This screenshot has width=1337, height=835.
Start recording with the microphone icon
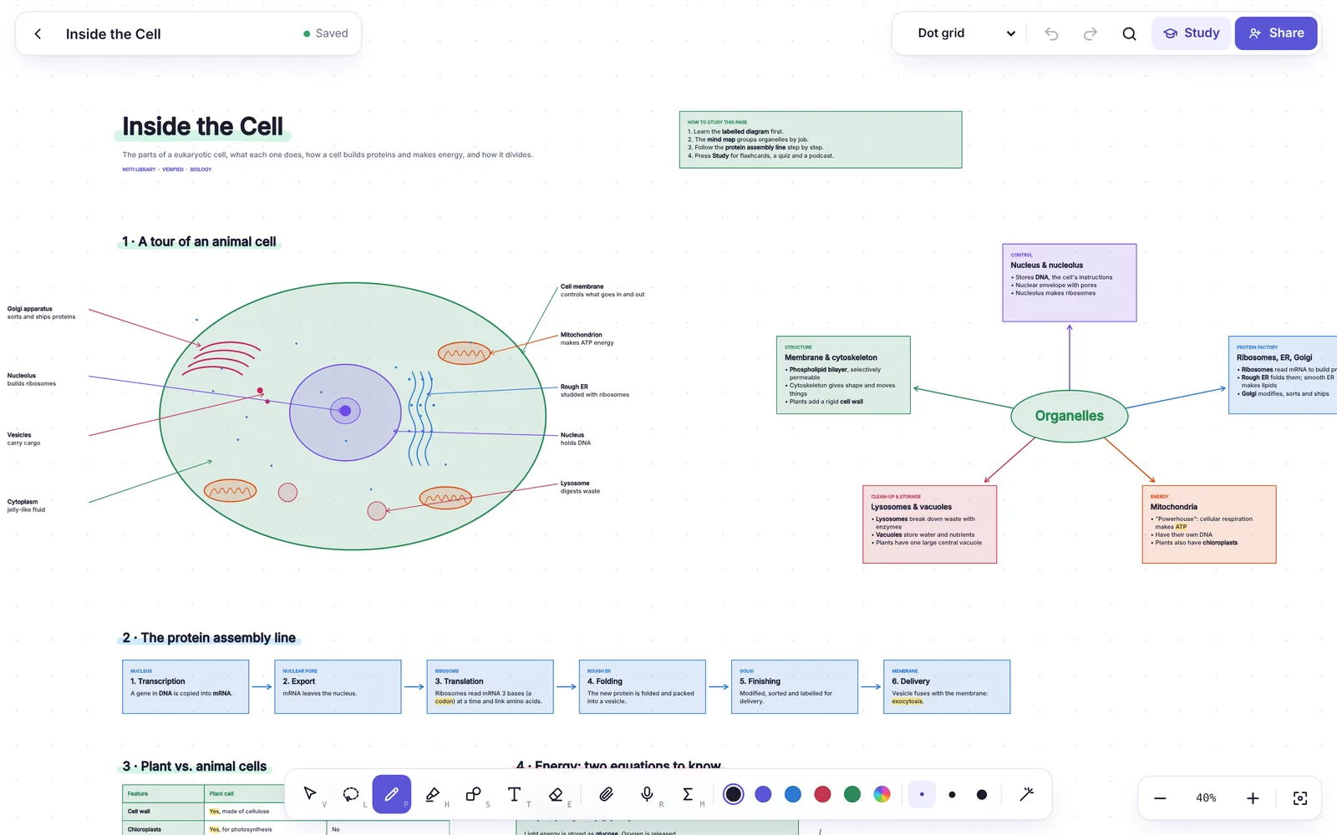[647, 794]
